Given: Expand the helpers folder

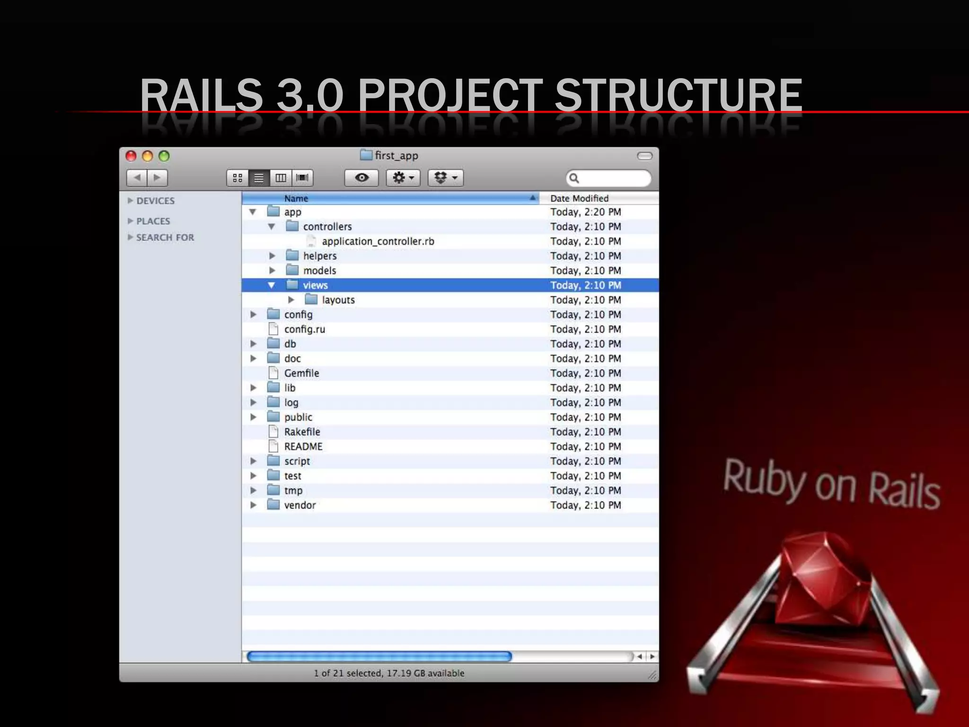Looking at the screenshot, I should click(272, 256).
